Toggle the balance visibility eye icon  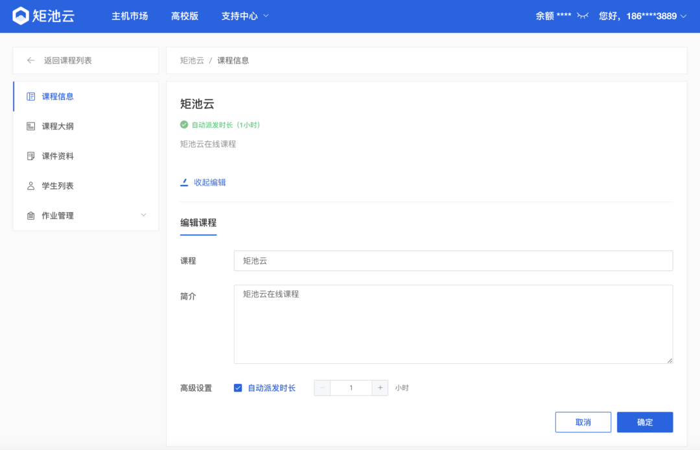[583, 16]
